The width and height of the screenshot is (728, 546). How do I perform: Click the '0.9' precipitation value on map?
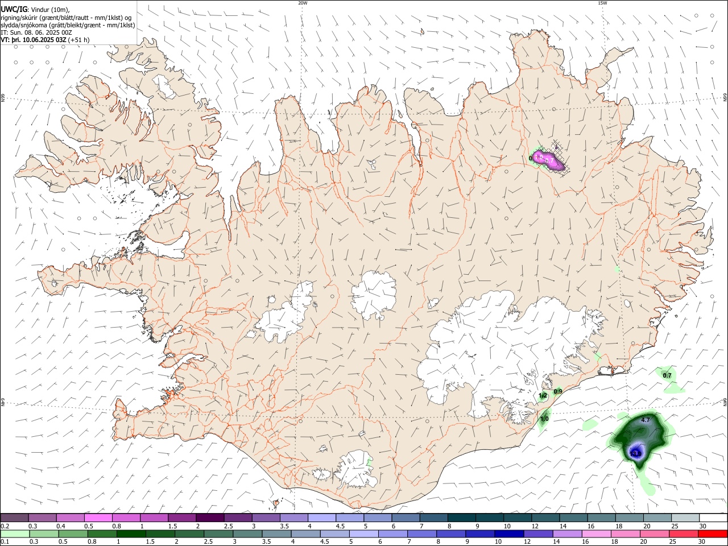(558, 391)
